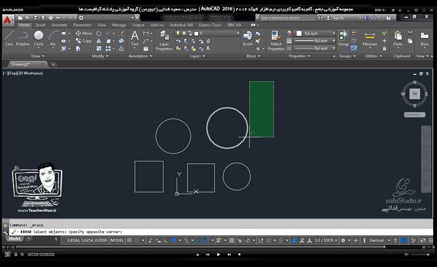Toggle annotation visibility icon in status bar
This screenshot has width=437, height=267.
[294, 240]
